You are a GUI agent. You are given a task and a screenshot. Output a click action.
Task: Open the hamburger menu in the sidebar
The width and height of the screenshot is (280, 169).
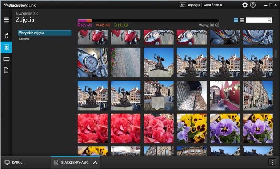tap(6, 20)
